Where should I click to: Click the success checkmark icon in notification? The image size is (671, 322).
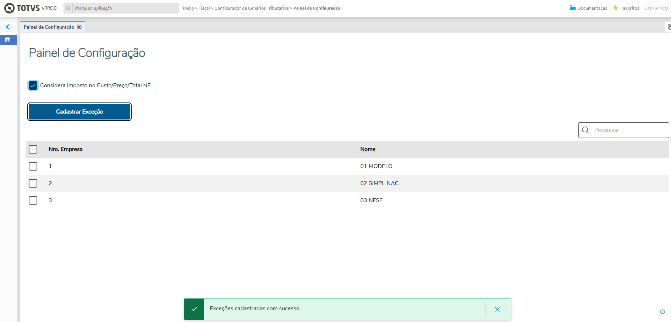(194, 309)
